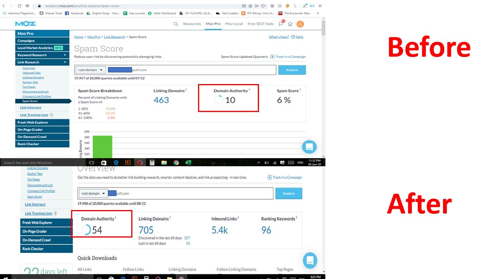
Task: Take a snapshot with the camera icon
Action: point(244,6)
